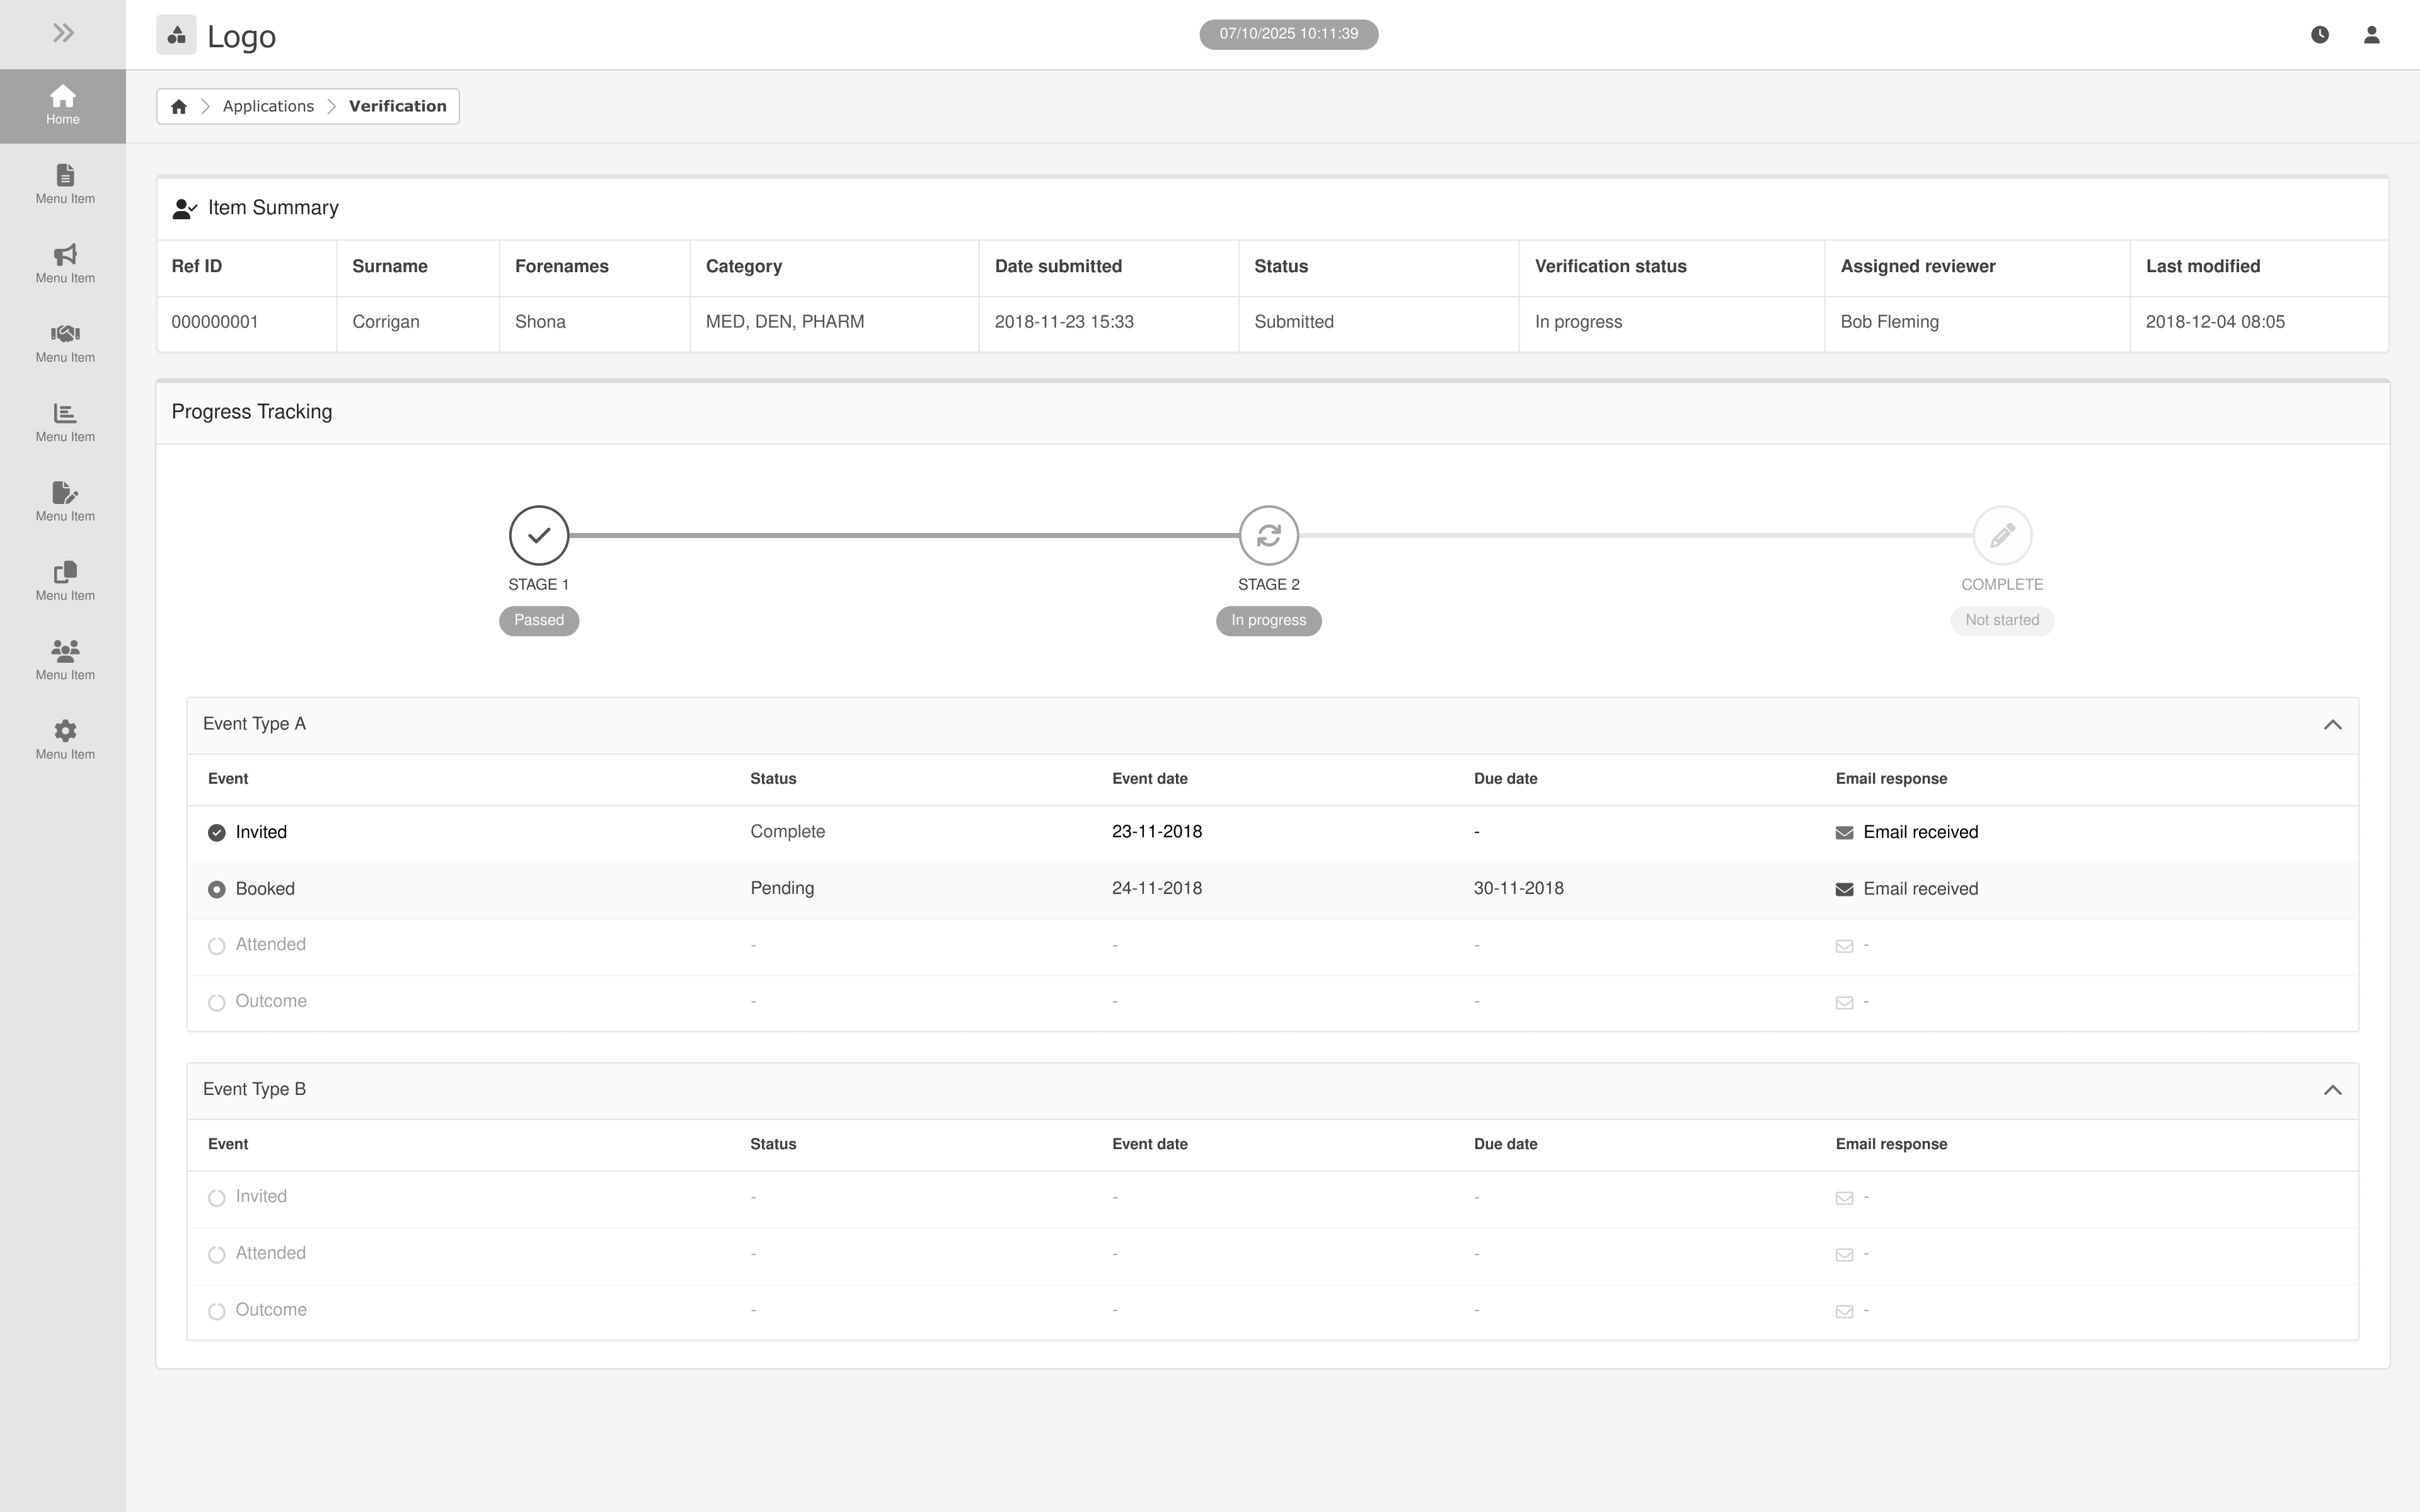The width and height of the screenshot is (2420, 1512).
Task: Select the Stage 1 checkmark step
Action: pos(539,535)
